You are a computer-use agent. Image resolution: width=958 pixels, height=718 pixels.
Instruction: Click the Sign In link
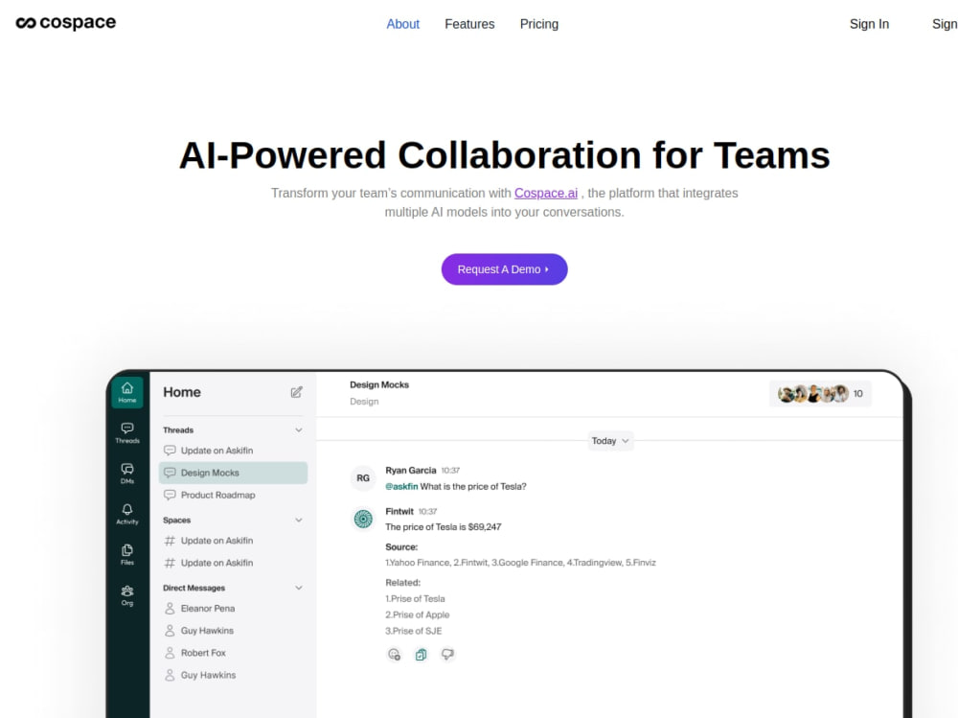click(x=869, y=24)
